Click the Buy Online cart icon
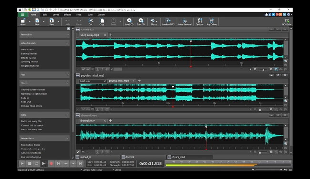 click(211, 21)
